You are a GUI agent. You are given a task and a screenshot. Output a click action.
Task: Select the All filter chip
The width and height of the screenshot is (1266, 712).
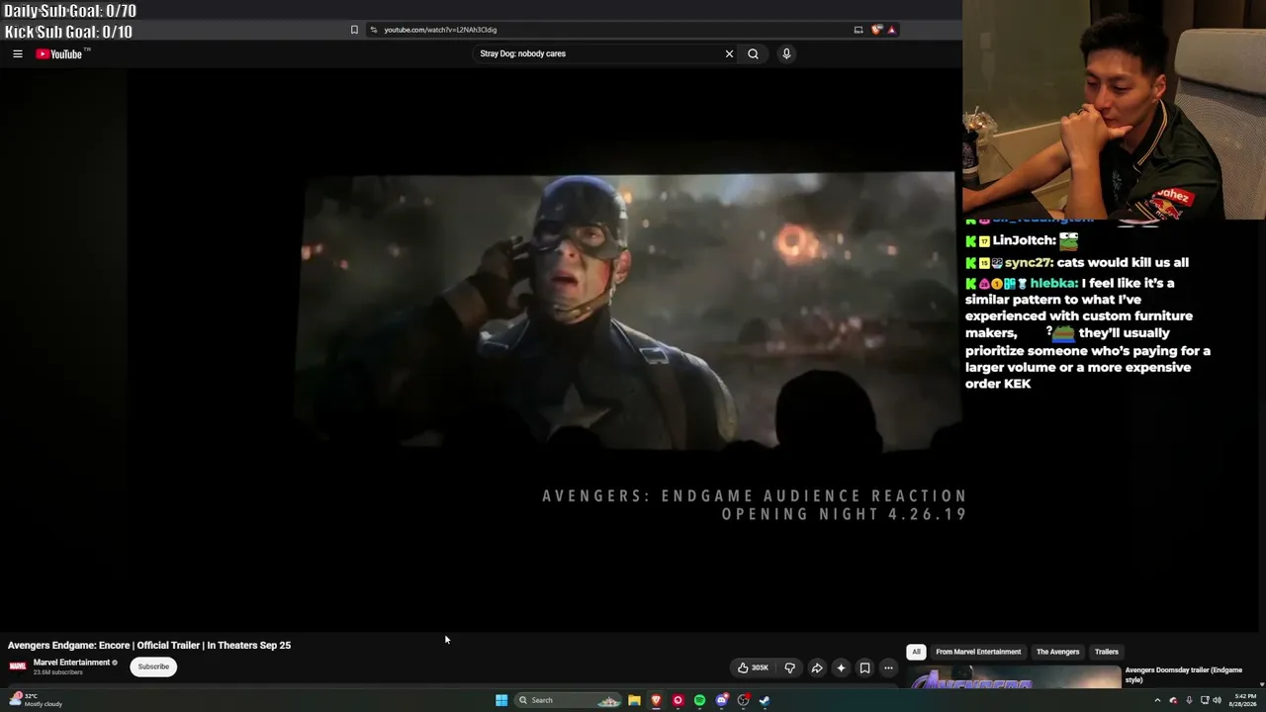point(916,652)
